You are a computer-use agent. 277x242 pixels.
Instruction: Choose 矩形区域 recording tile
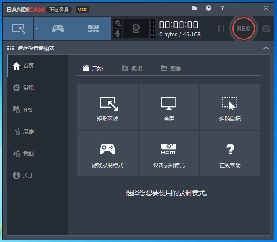(x=108, y=108)
